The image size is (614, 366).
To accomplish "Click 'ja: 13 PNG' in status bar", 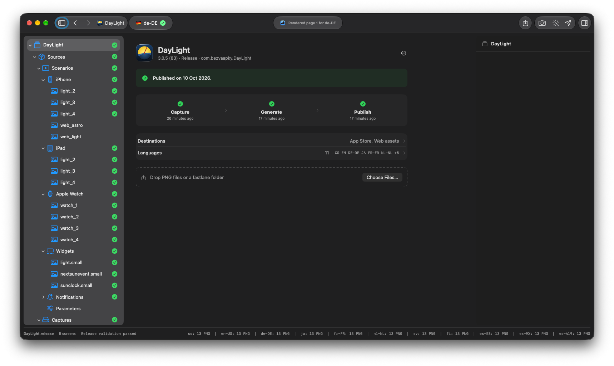I will pos(312,333).
